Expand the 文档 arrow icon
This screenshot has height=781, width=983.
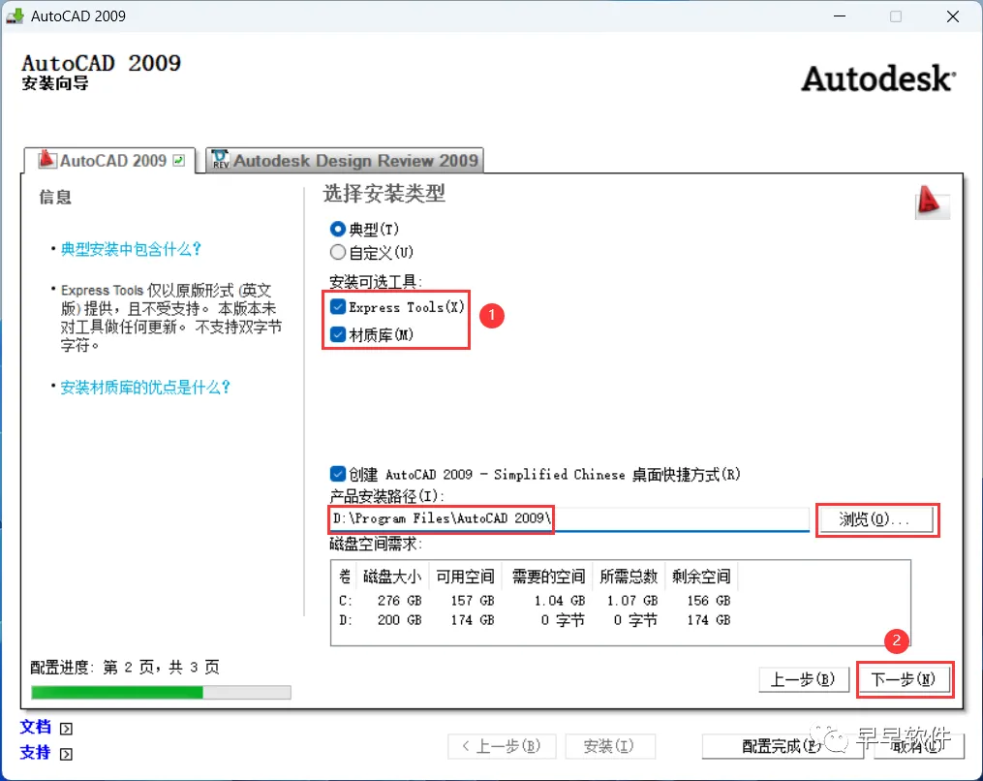67,729
